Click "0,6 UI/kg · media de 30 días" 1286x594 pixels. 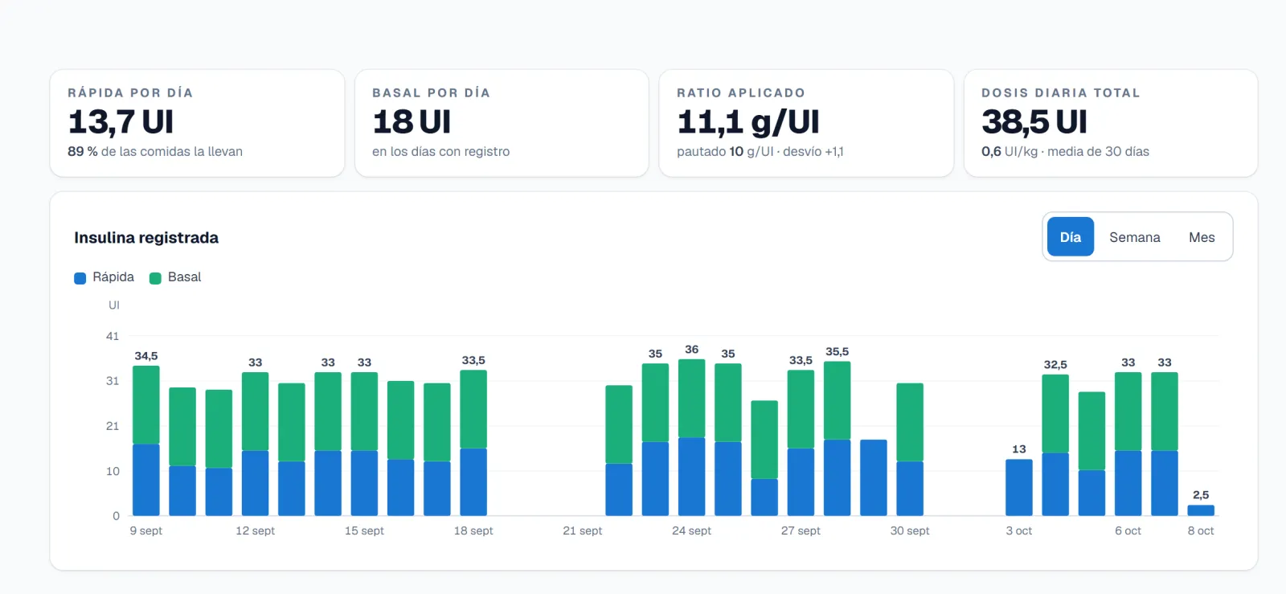(x=1065, y=151)
